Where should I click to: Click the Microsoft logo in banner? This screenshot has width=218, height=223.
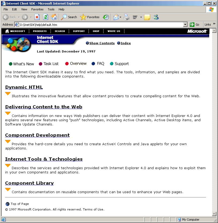(197, 31)
